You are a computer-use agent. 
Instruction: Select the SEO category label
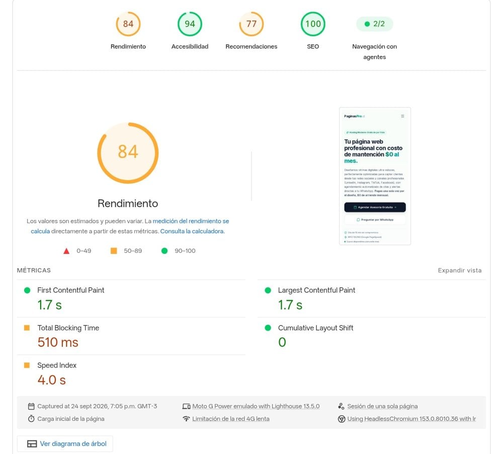click(x=313, y=46)
